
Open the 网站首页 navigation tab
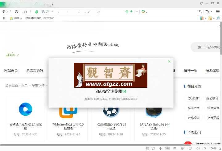pyautogui.click(x=11, y=70)
